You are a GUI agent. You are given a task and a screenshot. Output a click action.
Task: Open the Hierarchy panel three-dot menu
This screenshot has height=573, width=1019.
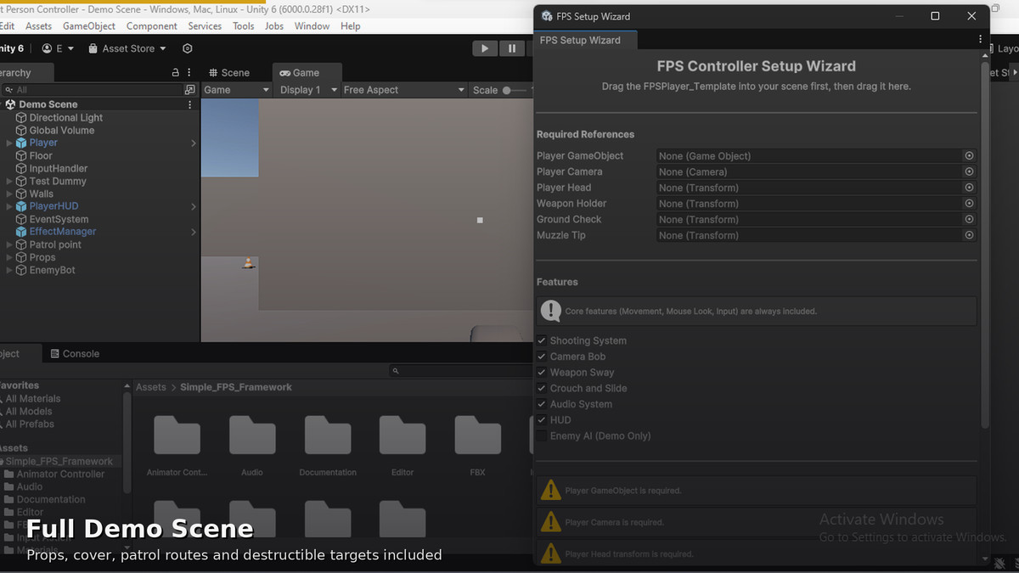point(189,73)
